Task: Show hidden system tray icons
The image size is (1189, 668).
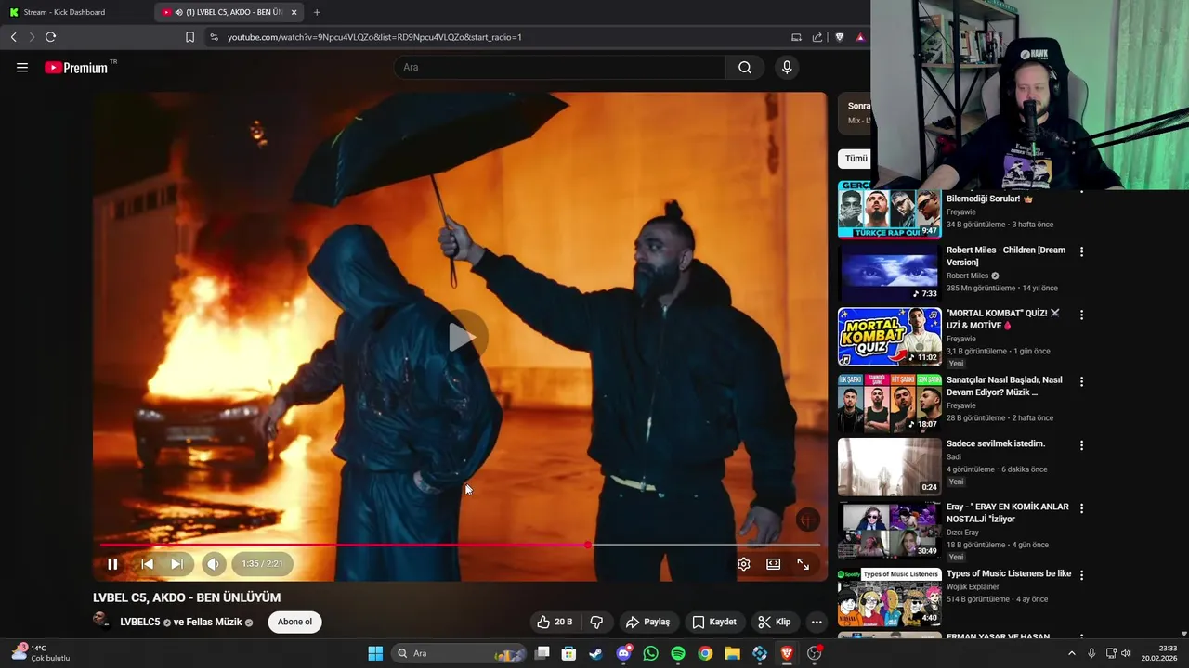Action: [1071, 653]
